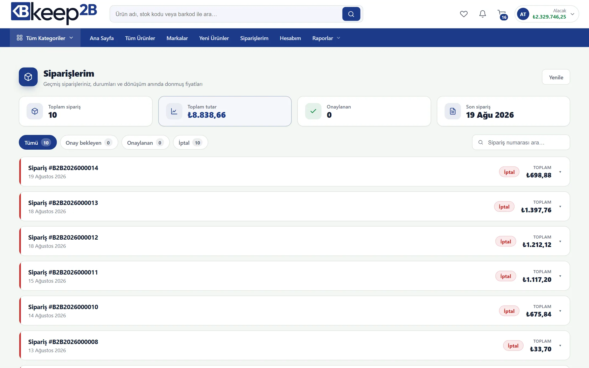Click the AT user avatar
Image resolution: width=589 pixels, height=368 pixels.
[x=523, y=14]
